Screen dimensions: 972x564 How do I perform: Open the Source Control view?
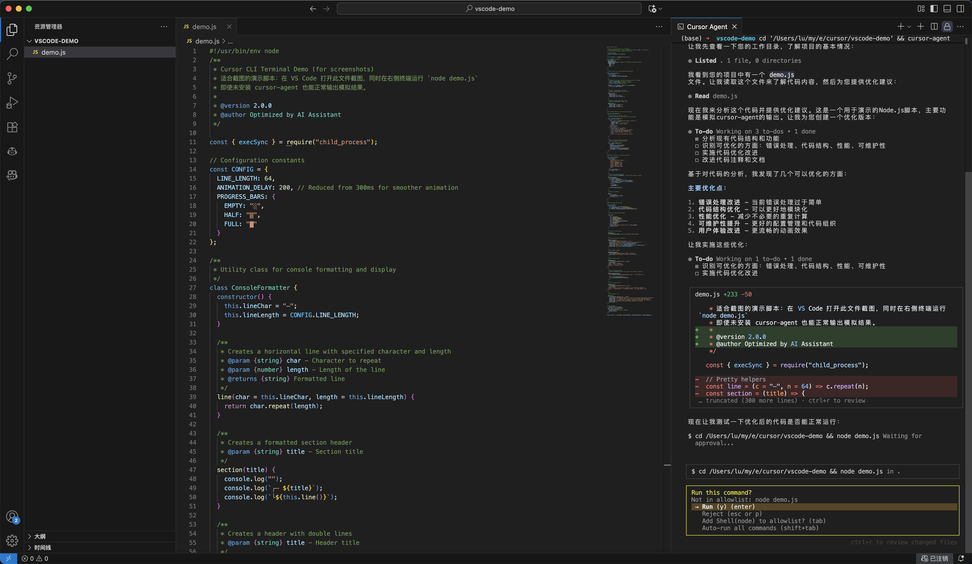(x=12, y=78)
